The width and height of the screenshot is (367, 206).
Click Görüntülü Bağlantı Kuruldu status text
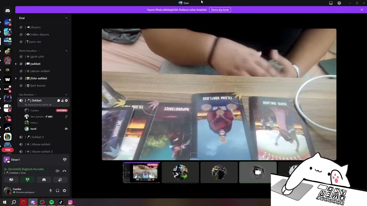(x=26, y=169)
